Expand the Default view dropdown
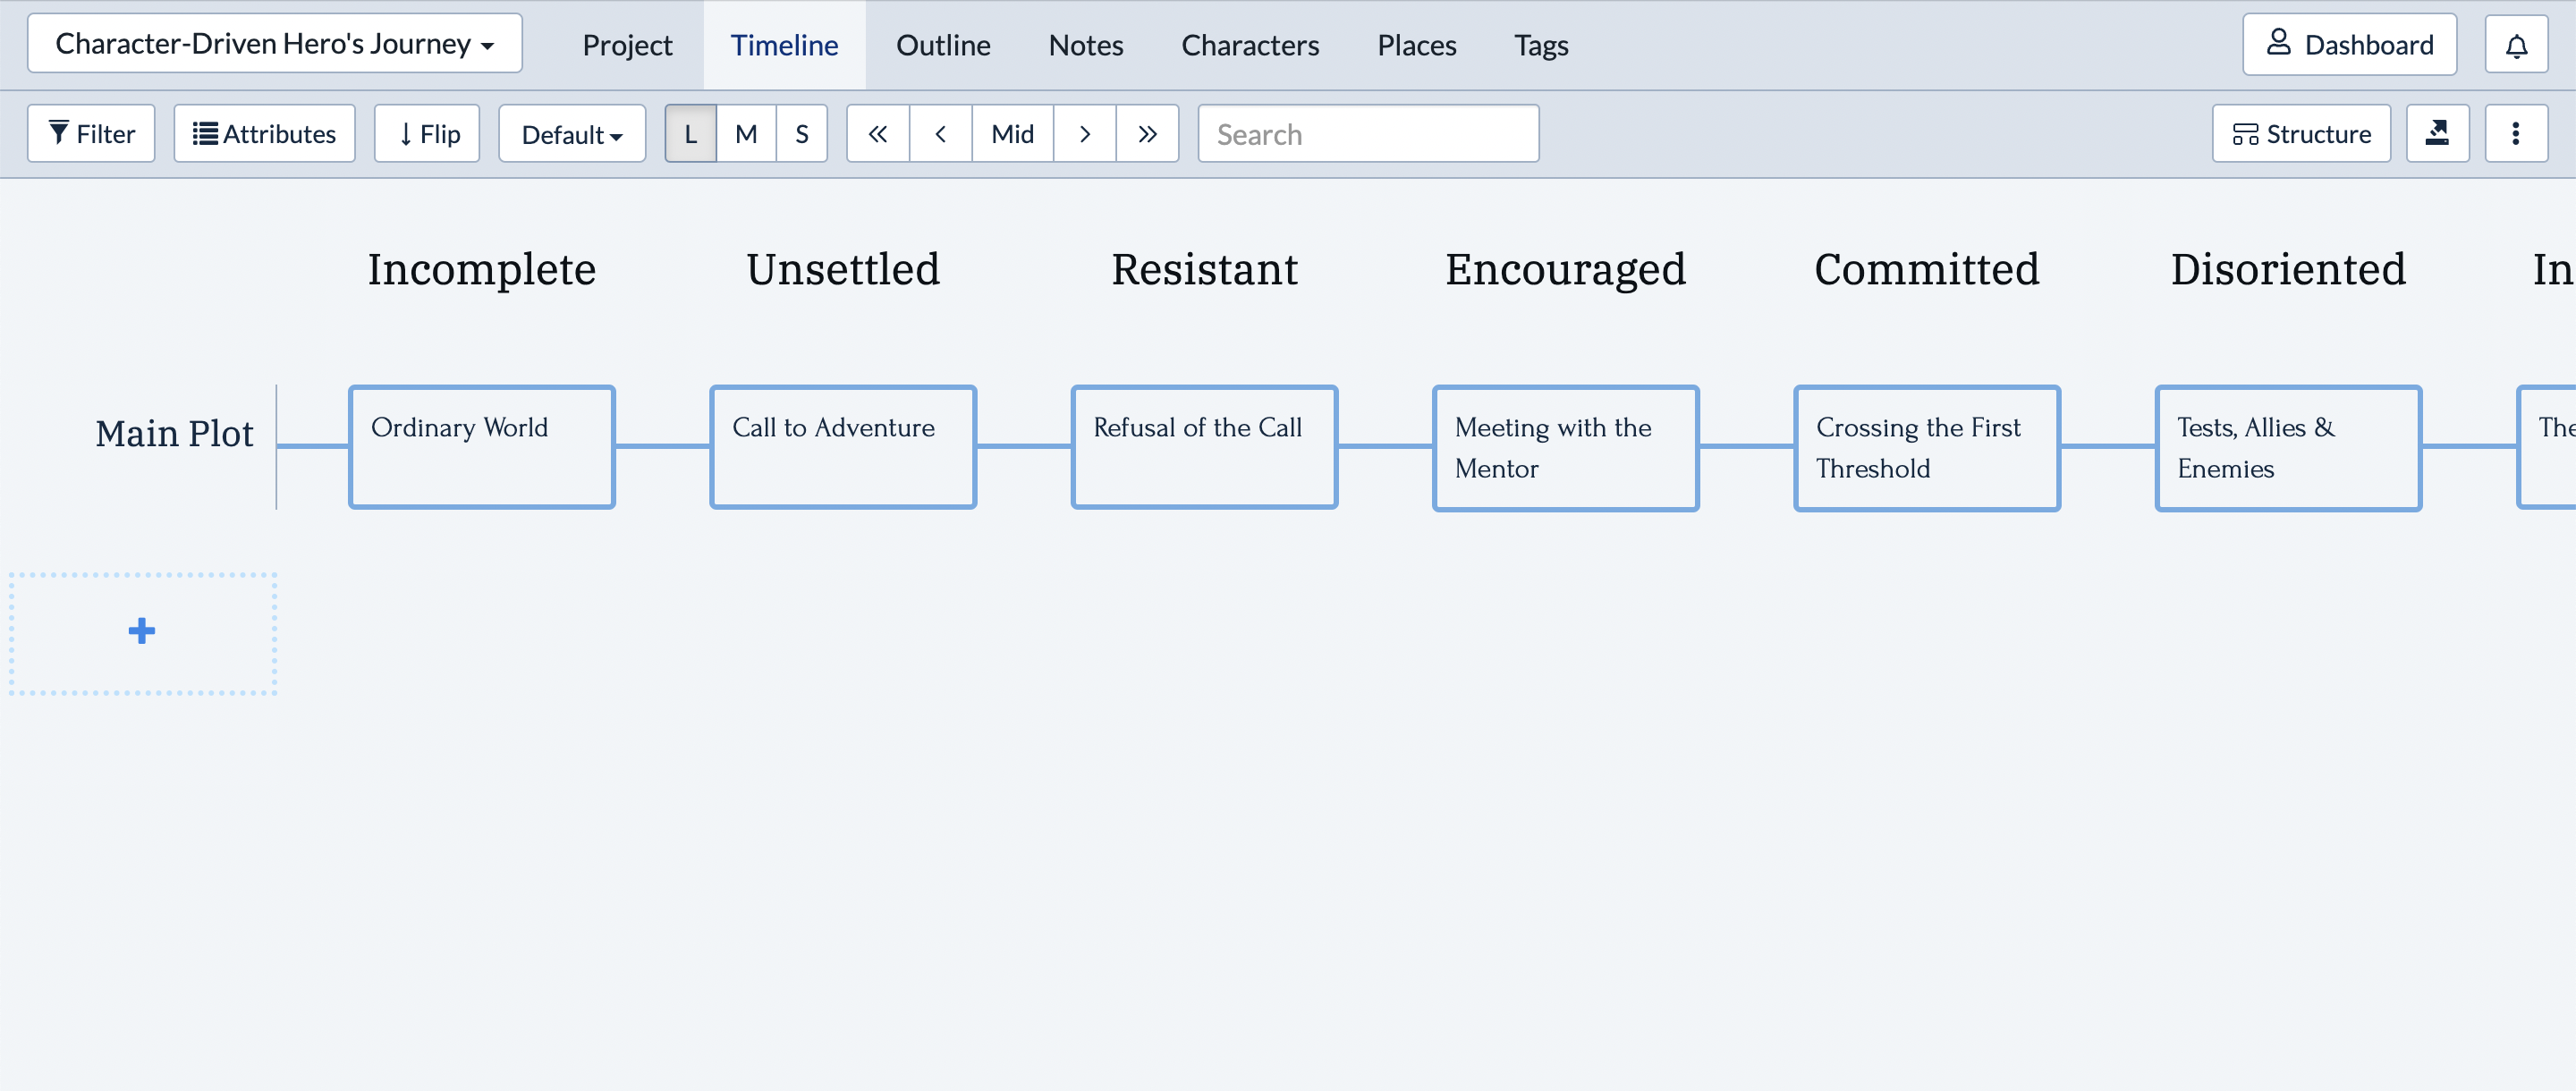The image size is (2576, 1091). point(572,134)
